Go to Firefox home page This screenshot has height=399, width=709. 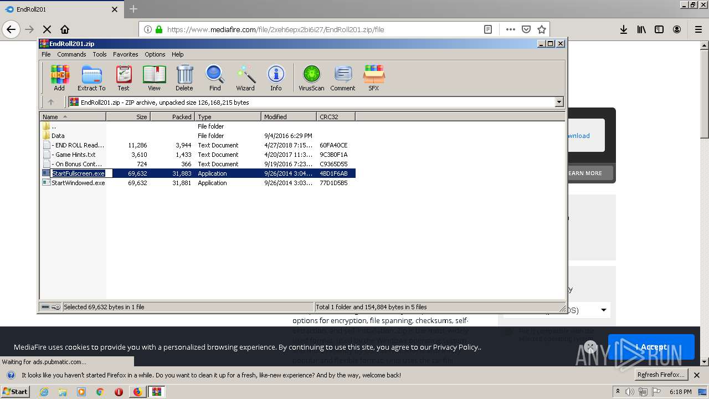pyautogui.click(x=65, y=29)
